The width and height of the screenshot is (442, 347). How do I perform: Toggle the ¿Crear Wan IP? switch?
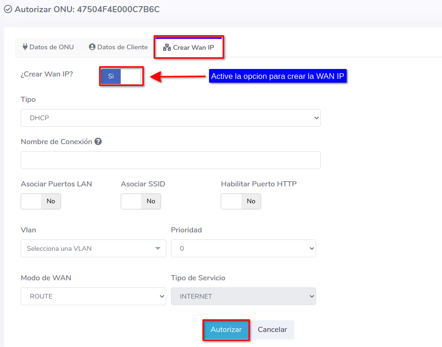click(121, 76)
